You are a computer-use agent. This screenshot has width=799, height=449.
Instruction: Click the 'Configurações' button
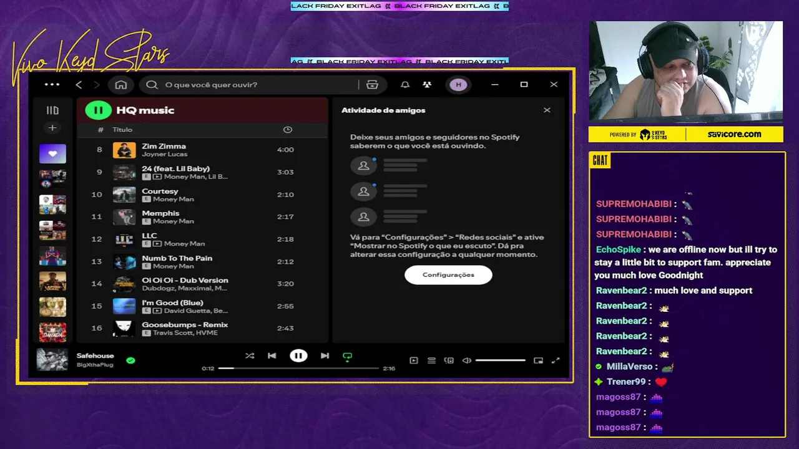448,275
